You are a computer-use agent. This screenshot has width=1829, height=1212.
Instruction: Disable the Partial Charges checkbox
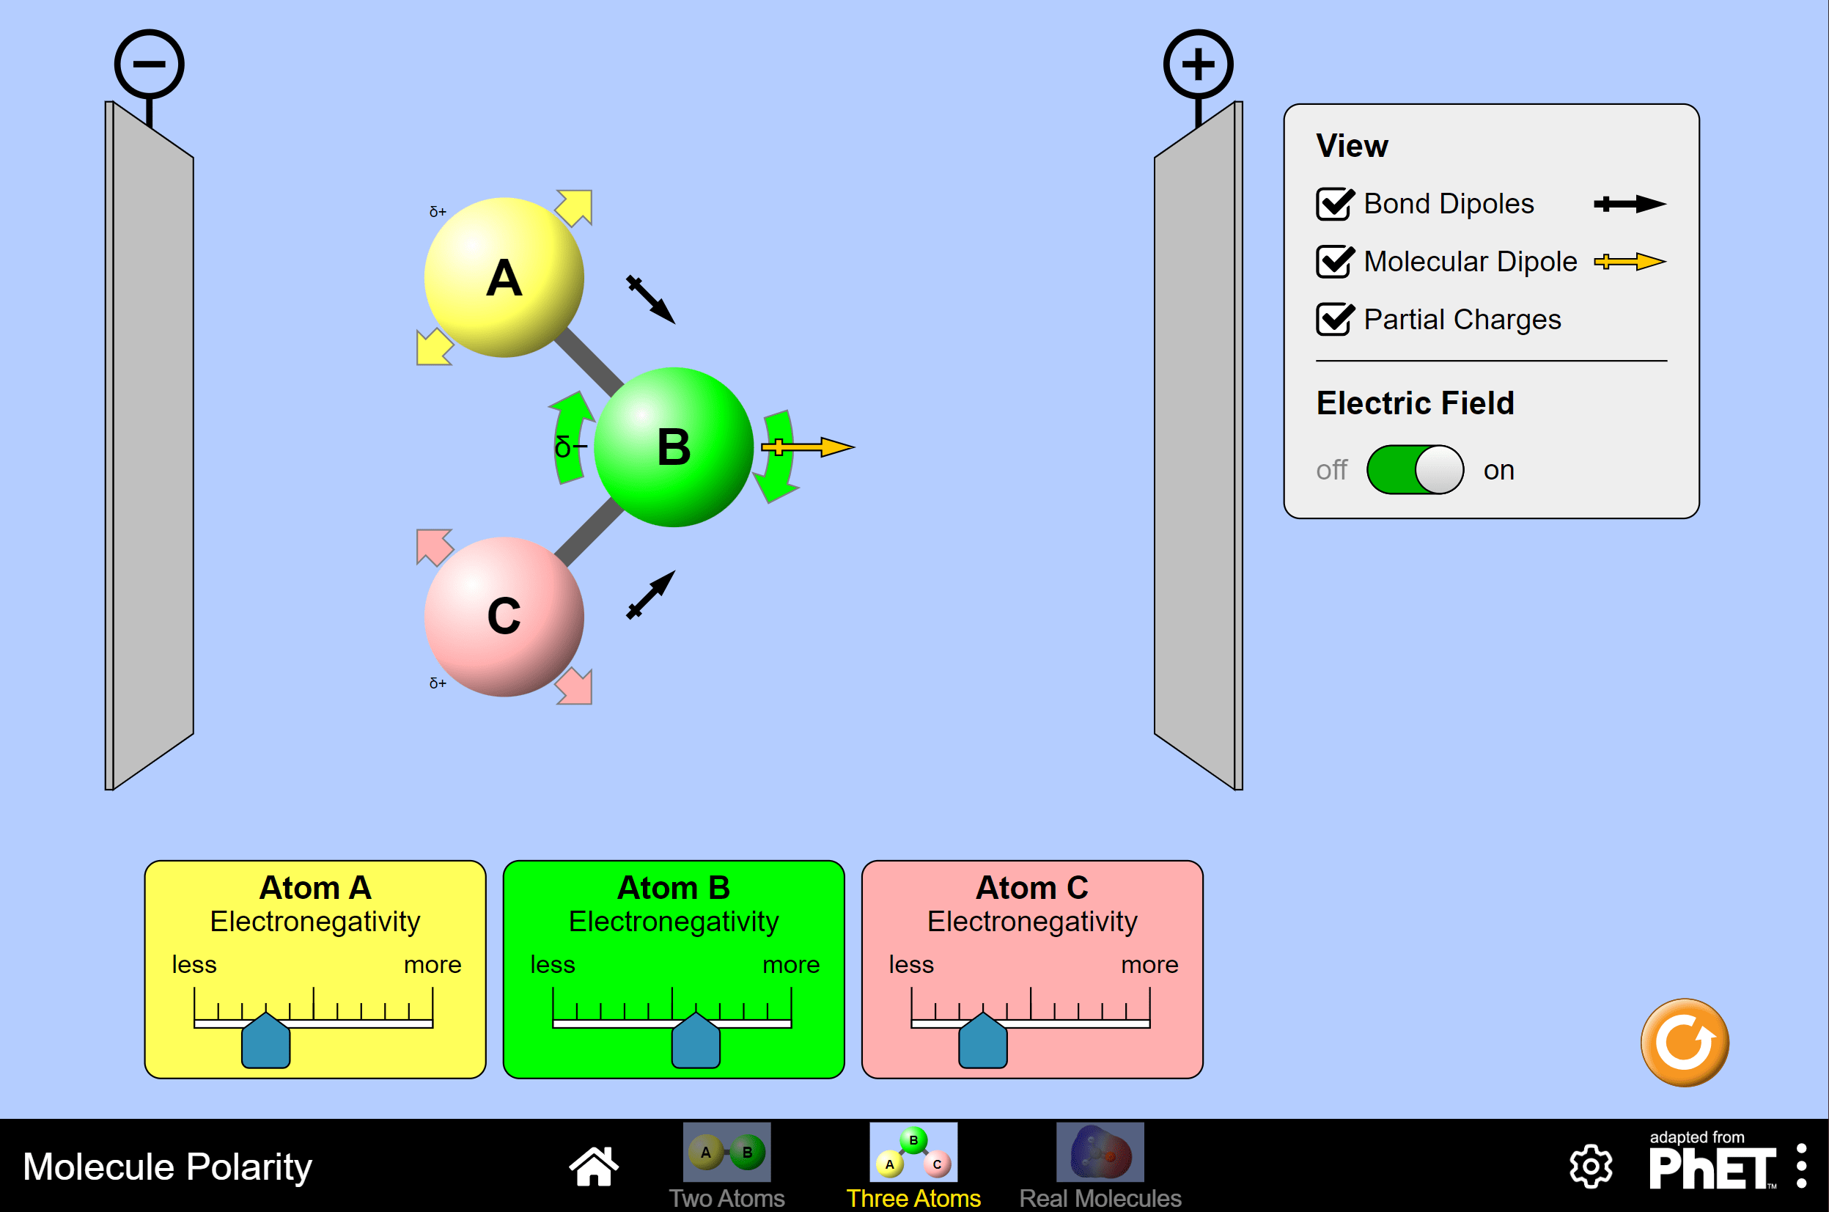pos(1334,319)
